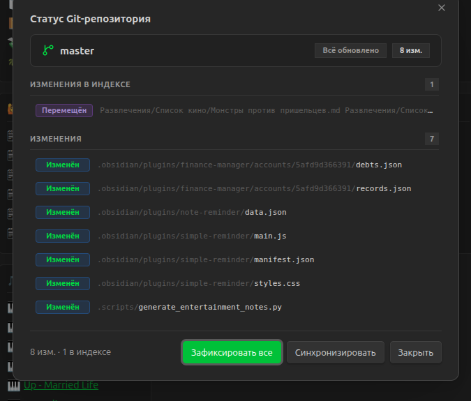This screenshot has width=471, height=401.
Task: Click 'Изменён' tag next to data.json
Action: pos(63,212)
